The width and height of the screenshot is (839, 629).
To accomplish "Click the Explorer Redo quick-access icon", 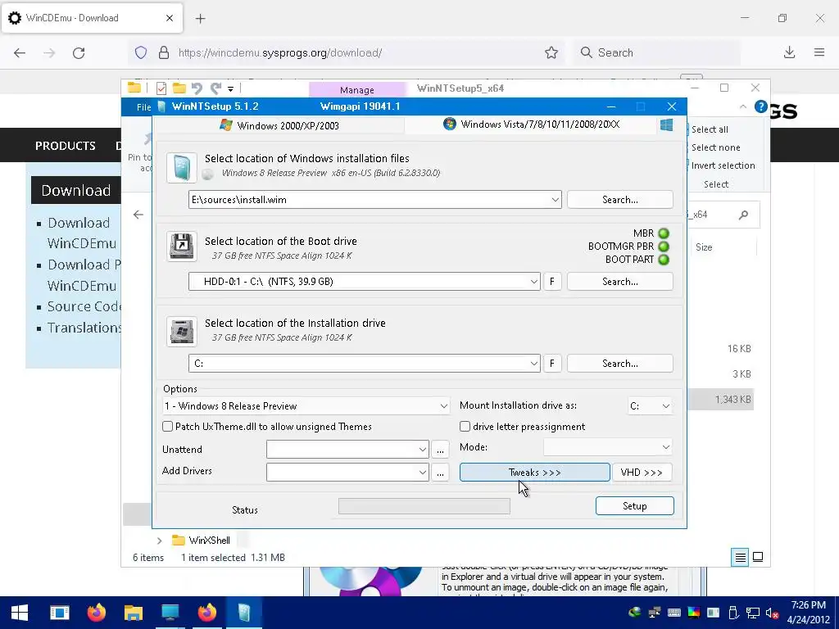I will (x=215, y=88).
